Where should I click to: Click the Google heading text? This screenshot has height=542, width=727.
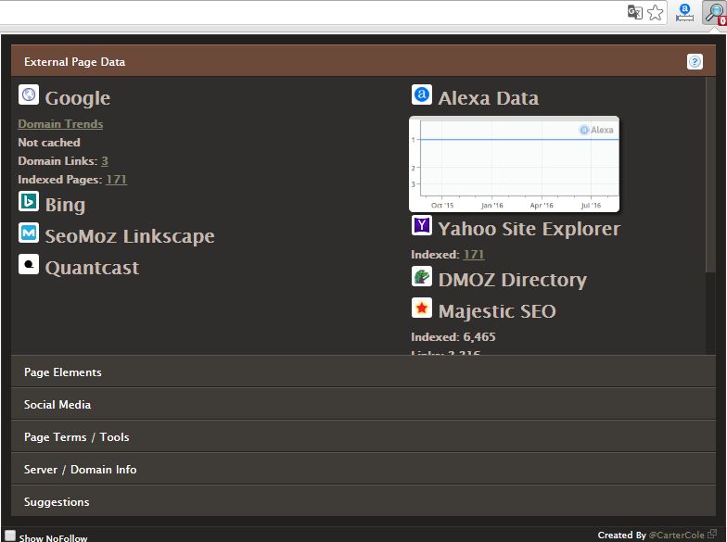[78, 98]
